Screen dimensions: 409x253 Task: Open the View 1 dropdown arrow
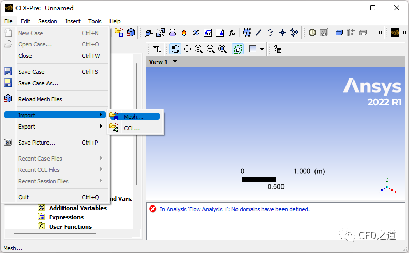point(175,61)
